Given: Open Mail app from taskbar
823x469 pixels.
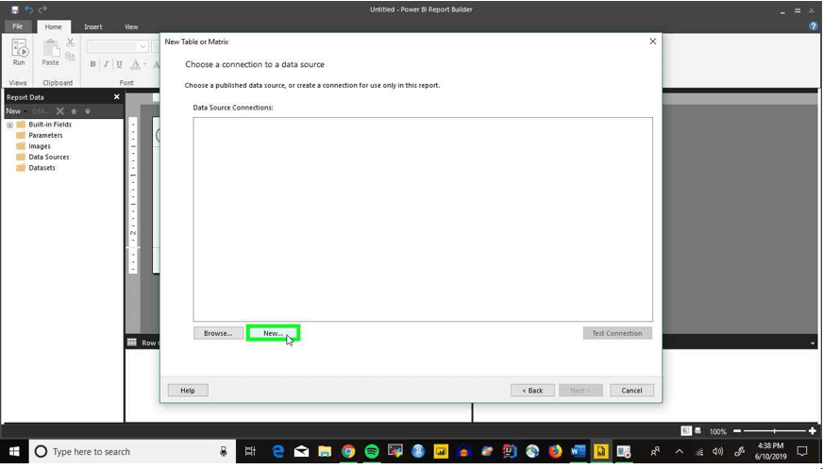Looking at the screenshot, I should [x=301, y=451].
